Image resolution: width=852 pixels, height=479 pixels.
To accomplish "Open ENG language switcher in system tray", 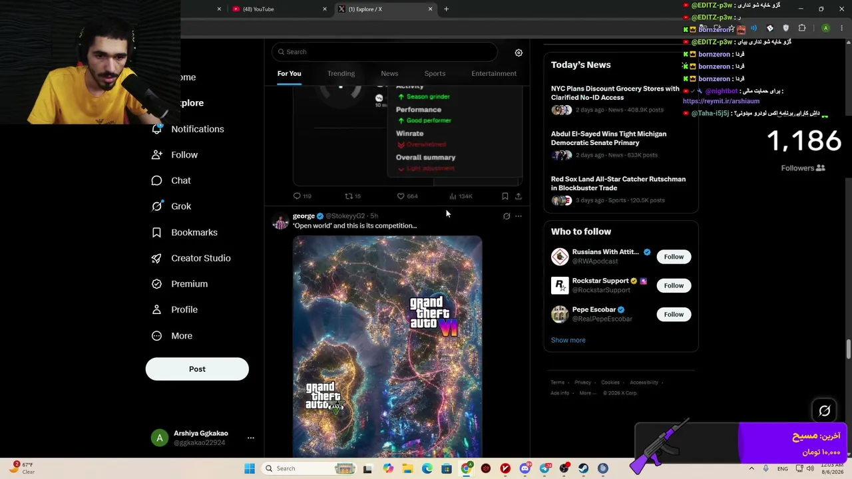I will 783,468.
